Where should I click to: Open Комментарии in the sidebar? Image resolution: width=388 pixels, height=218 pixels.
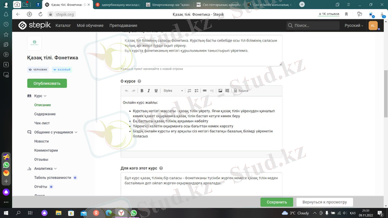coord(46,150)
